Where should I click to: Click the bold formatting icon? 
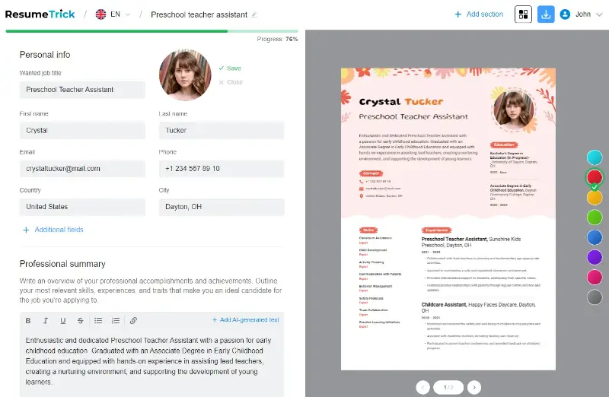click(28, 320)
